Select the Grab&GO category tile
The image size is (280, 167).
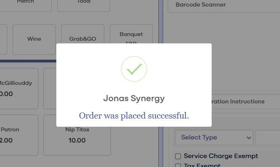pos(83,39)
